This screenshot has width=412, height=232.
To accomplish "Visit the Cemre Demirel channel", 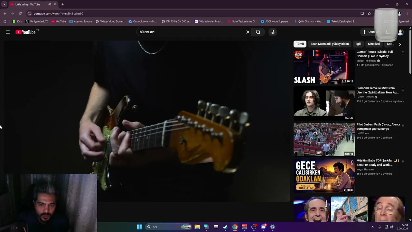I will tap(365, 97).
